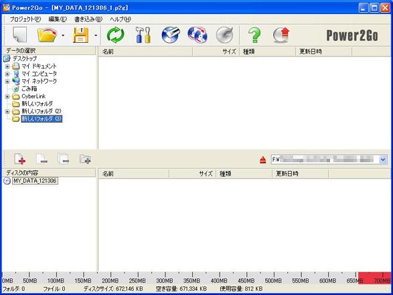The width and height of the screenshot is (393, 295).
Task: Sort disc contents by 名前 column
Action: click(134, 174)
